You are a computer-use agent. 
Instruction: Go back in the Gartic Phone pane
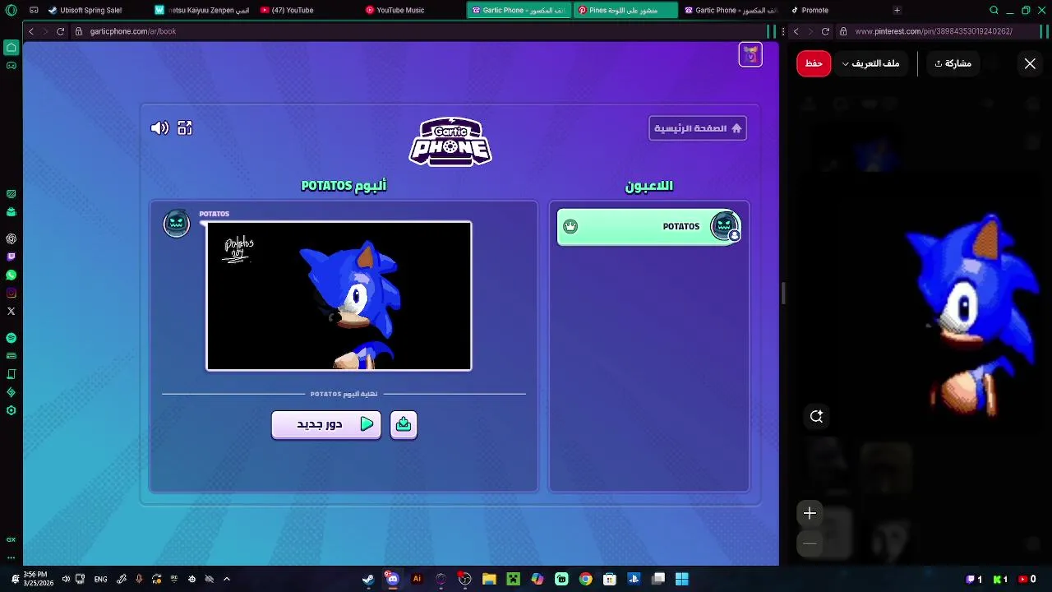pyautogui.click(x=31, y=31)
